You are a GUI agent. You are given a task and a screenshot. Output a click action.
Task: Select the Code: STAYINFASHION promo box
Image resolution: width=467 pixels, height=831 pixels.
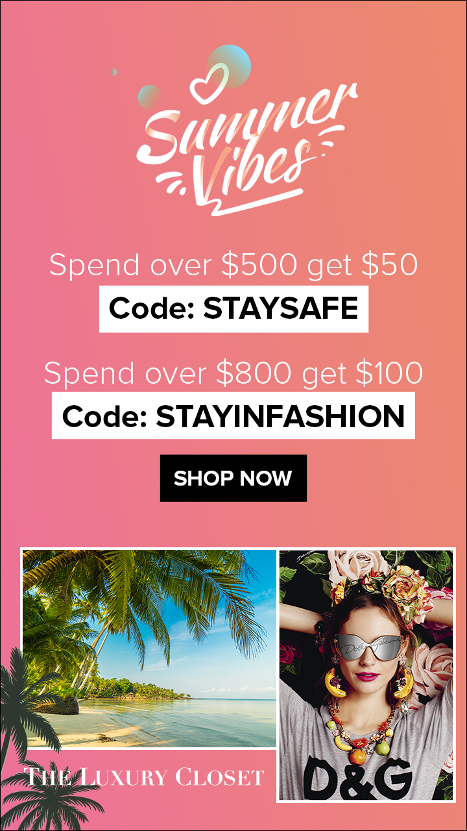click(233, 415)
